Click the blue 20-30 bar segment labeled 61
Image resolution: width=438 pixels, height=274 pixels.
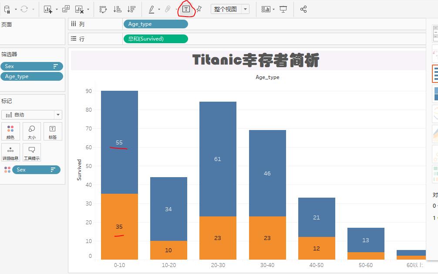pos(218,159)
